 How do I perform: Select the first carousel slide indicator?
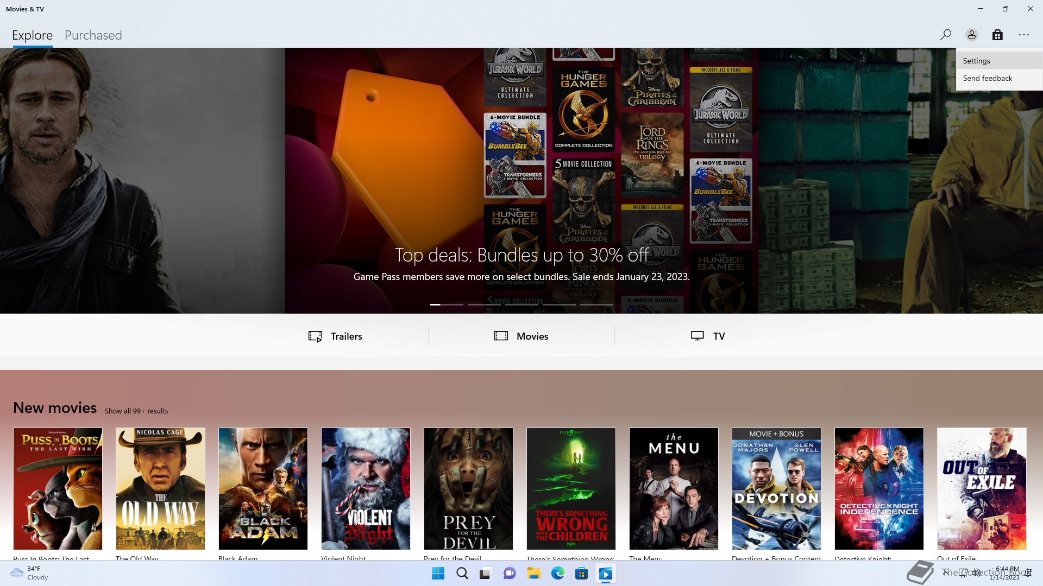(447, 304)
